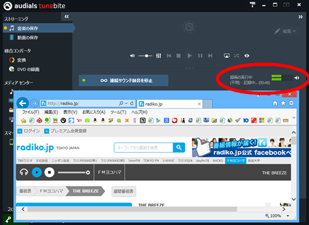309x225 pixels.
Task: Skip to next track in Audials player
Action: pos(210,56)
